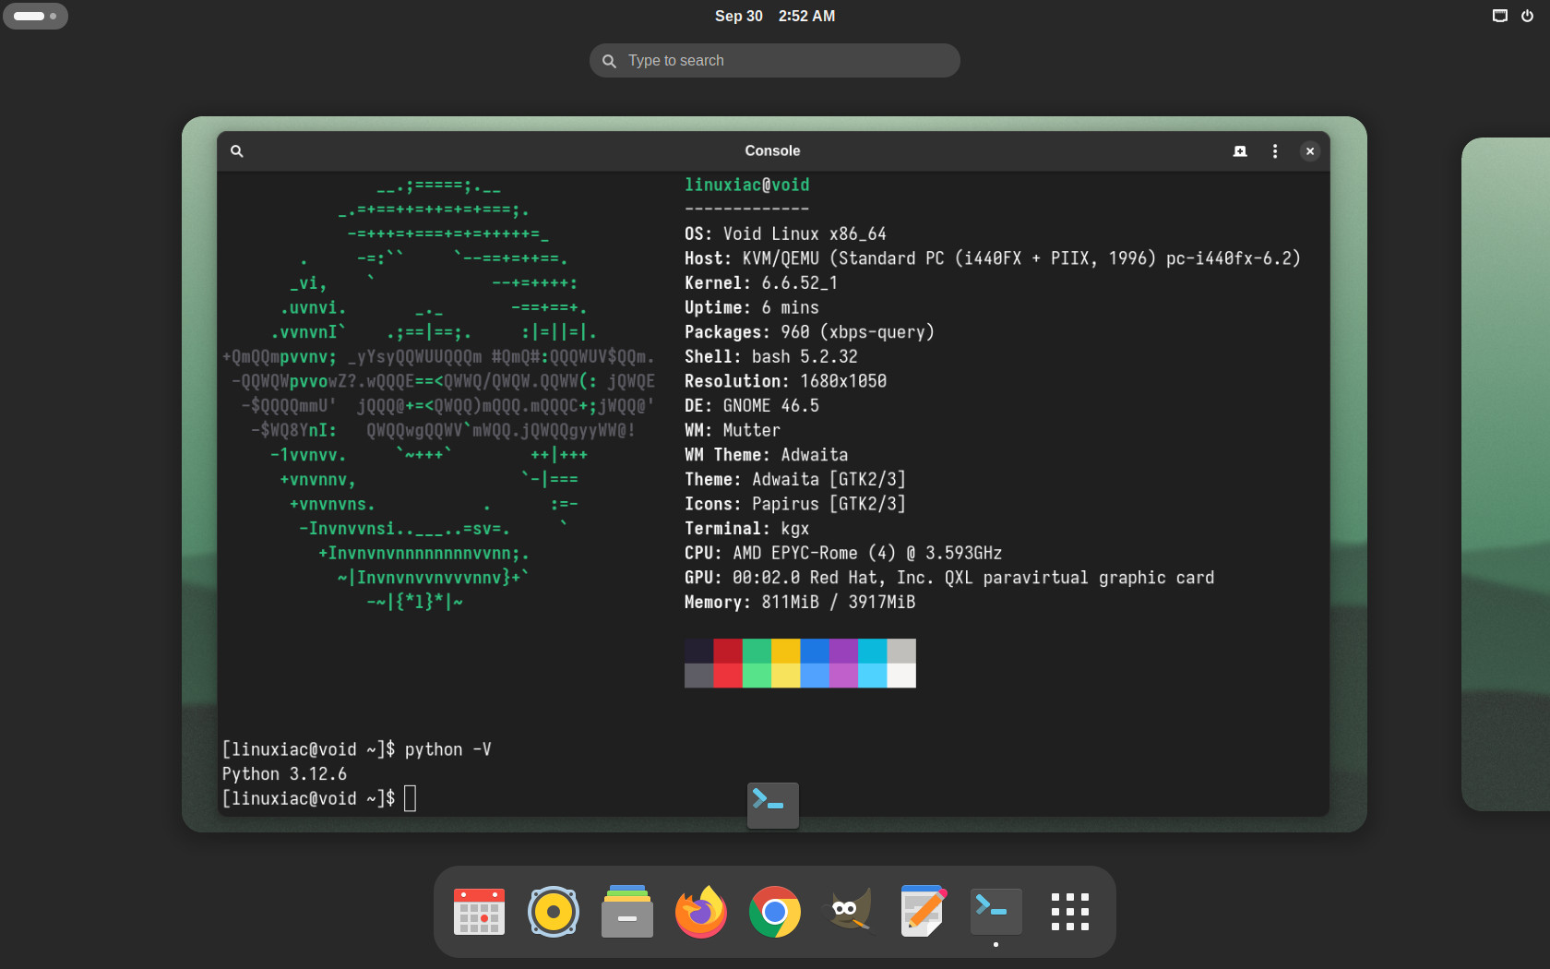Open the date and time menu
Viewport: 1550px width, 969px height.
point(775,16)
